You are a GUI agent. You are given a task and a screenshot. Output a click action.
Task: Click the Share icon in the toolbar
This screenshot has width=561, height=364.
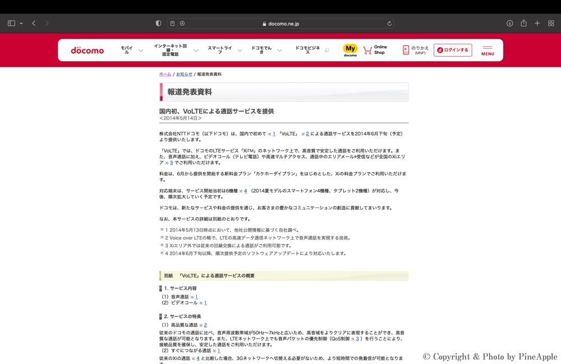(523, 24)
